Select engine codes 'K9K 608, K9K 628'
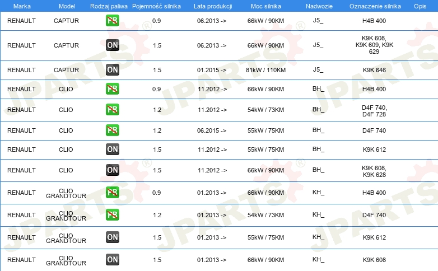This screenshot has height=271, width=438. click(374, 171)
